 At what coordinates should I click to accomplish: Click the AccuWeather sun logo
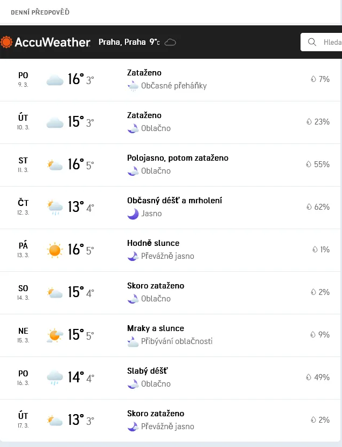(x=6, y=42)
